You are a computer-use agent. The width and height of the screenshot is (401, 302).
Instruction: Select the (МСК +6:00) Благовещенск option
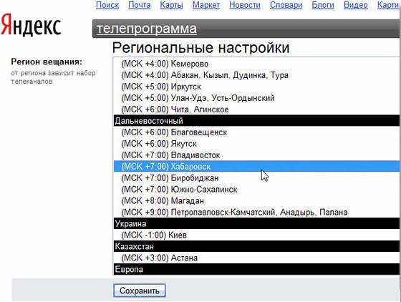click(256, 132)
